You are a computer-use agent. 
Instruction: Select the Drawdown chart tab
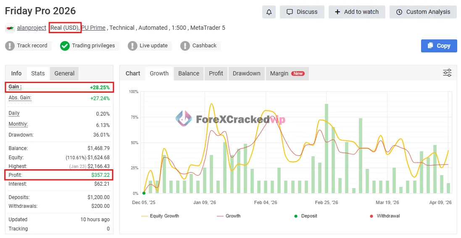click(x=247, y=73)
